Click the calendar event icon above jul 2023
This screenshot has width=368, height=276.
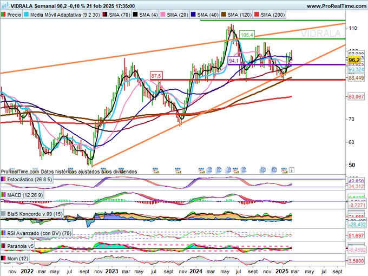click(155, 170)
